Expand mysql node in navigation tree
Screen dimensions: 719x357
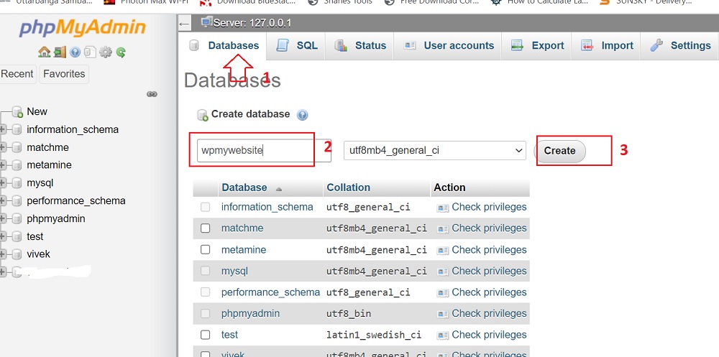3,183
